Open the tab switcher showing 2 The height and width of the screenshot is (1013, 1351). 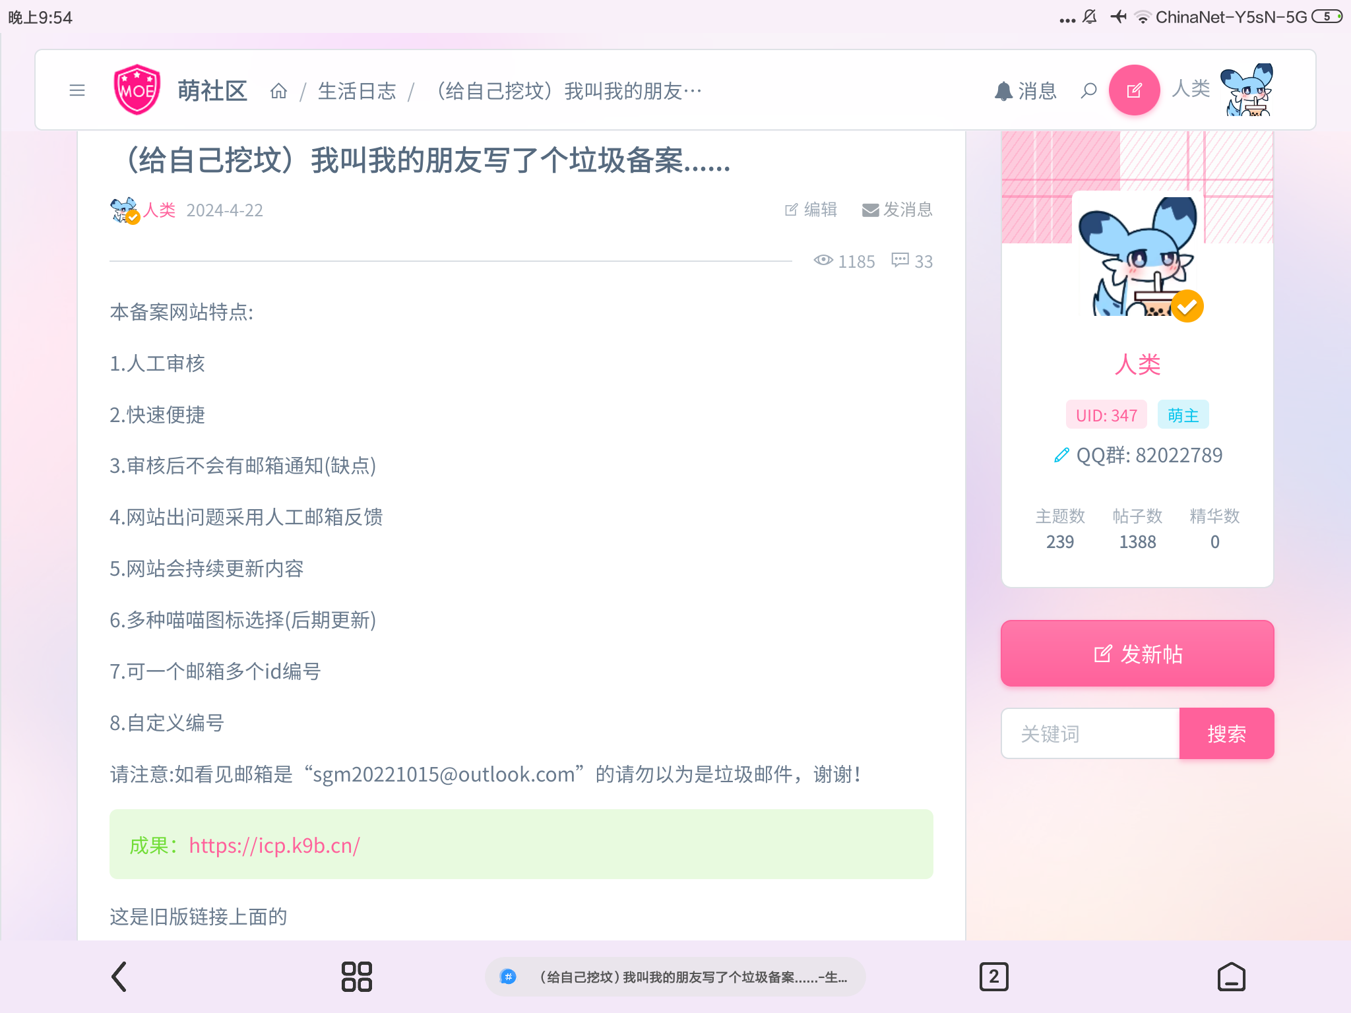(x=994, y=977)
